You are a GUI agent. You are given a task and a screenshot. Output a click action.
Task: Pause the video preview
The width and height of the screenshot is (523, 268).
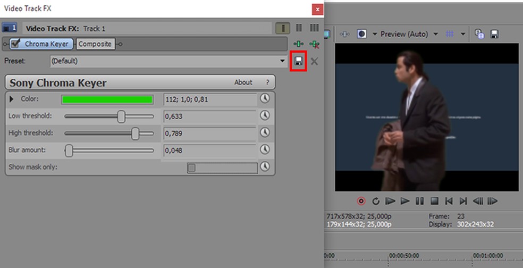tap(419, 201)
